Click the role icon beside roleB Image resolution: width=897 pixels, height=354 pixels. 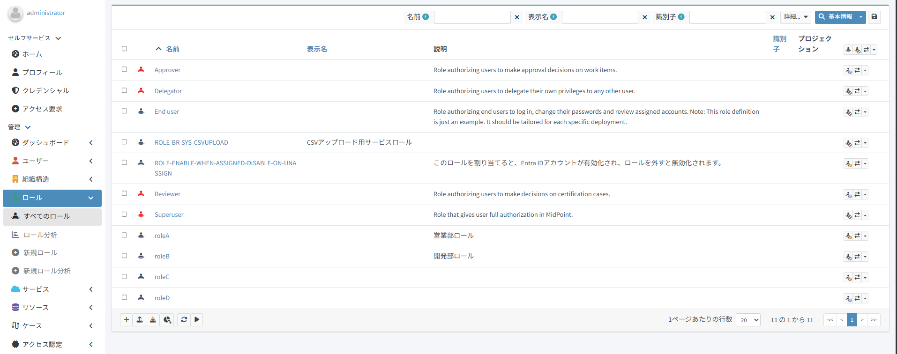pos(141,256)
